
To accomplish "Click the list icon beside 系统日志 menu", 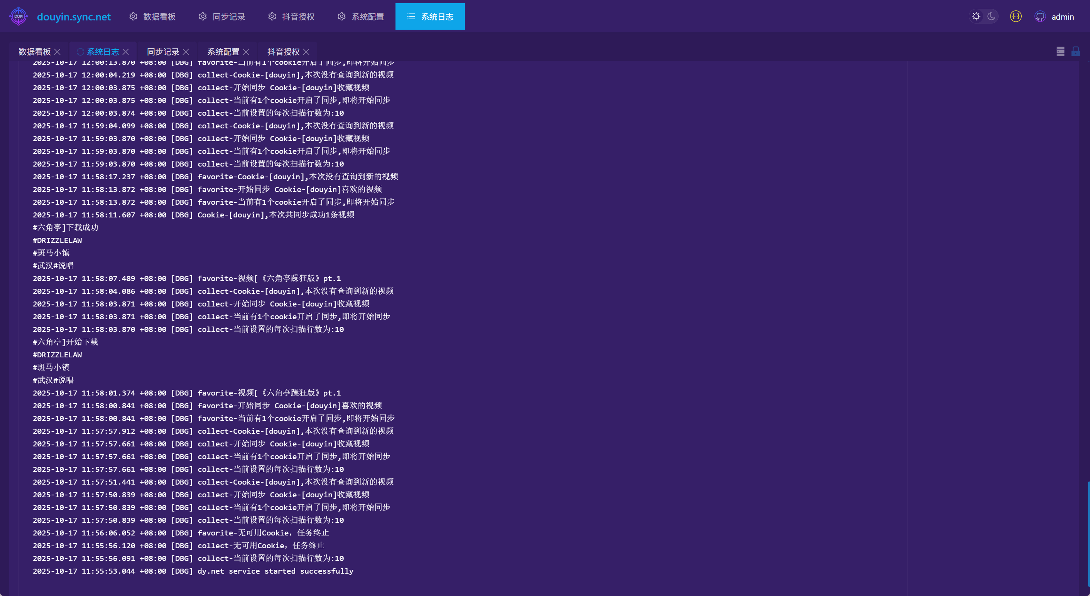I will [411, 17].
